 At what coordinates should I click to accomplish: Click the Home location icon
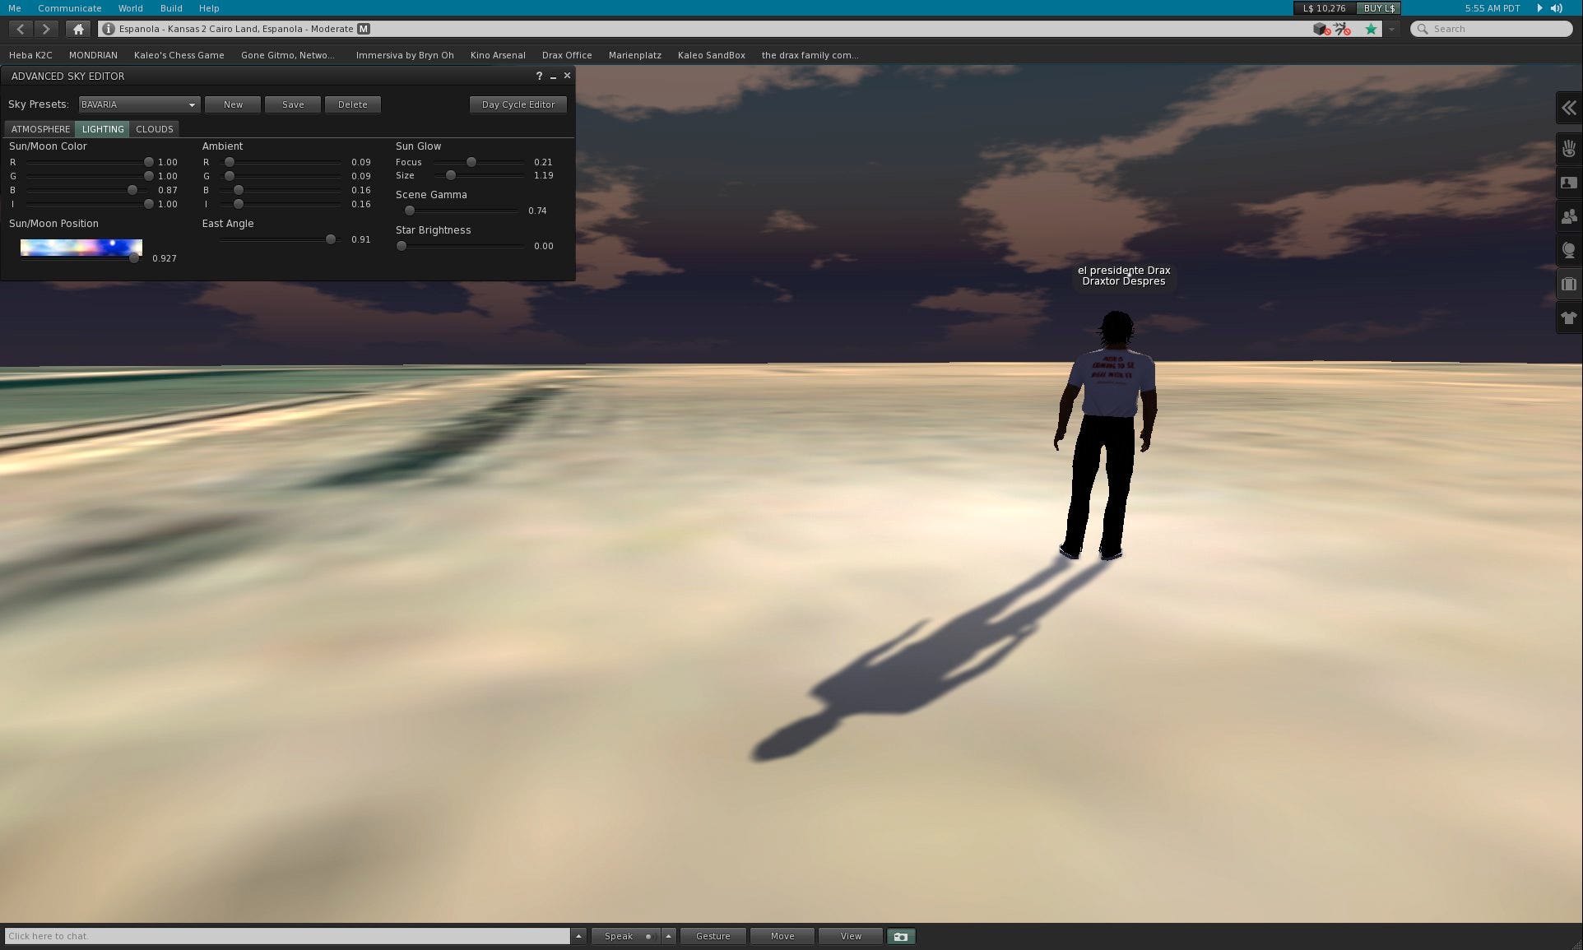78,29
